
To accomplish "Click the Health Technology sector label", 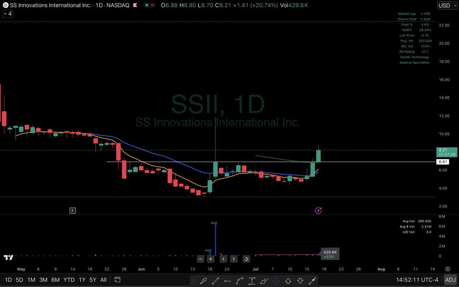I will coord(415,57).
